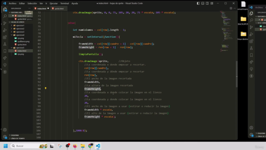Open the Archivo menu in second VS Code window
Viewport: 266px width, 150px height.
click(259, 7)
